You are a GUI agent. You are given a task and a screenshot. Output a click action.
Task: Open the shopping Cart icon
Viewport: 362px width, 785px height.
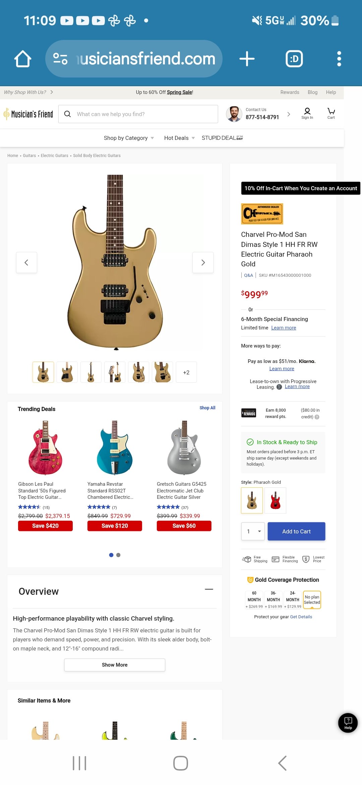331,113
